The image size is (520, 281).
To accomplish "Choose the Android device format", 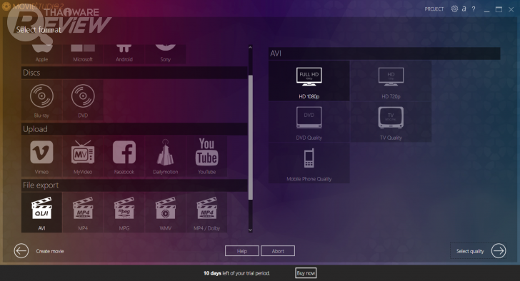I will click(x=124, y=54).
